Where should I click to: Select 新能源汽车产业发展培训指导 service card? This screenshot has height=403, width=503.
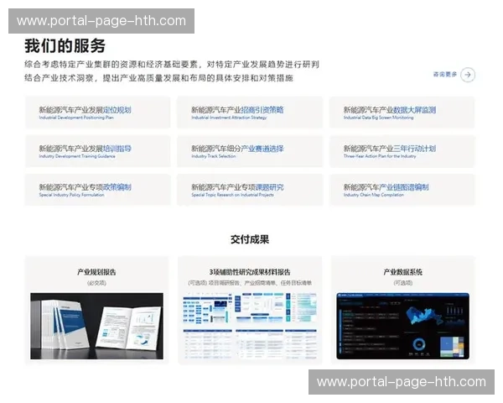(97, 151)
